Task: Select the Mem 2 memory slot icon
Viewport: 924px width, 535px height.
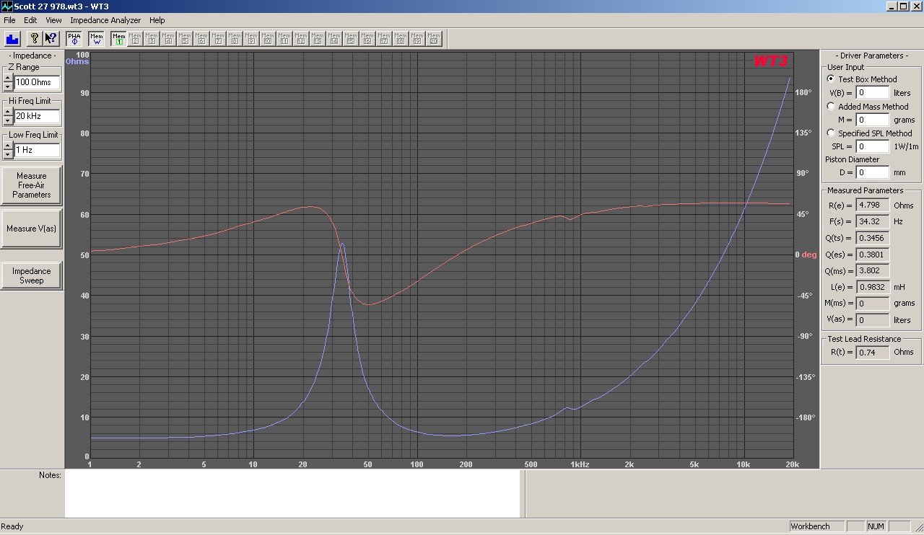Action: tap(135, 39)
